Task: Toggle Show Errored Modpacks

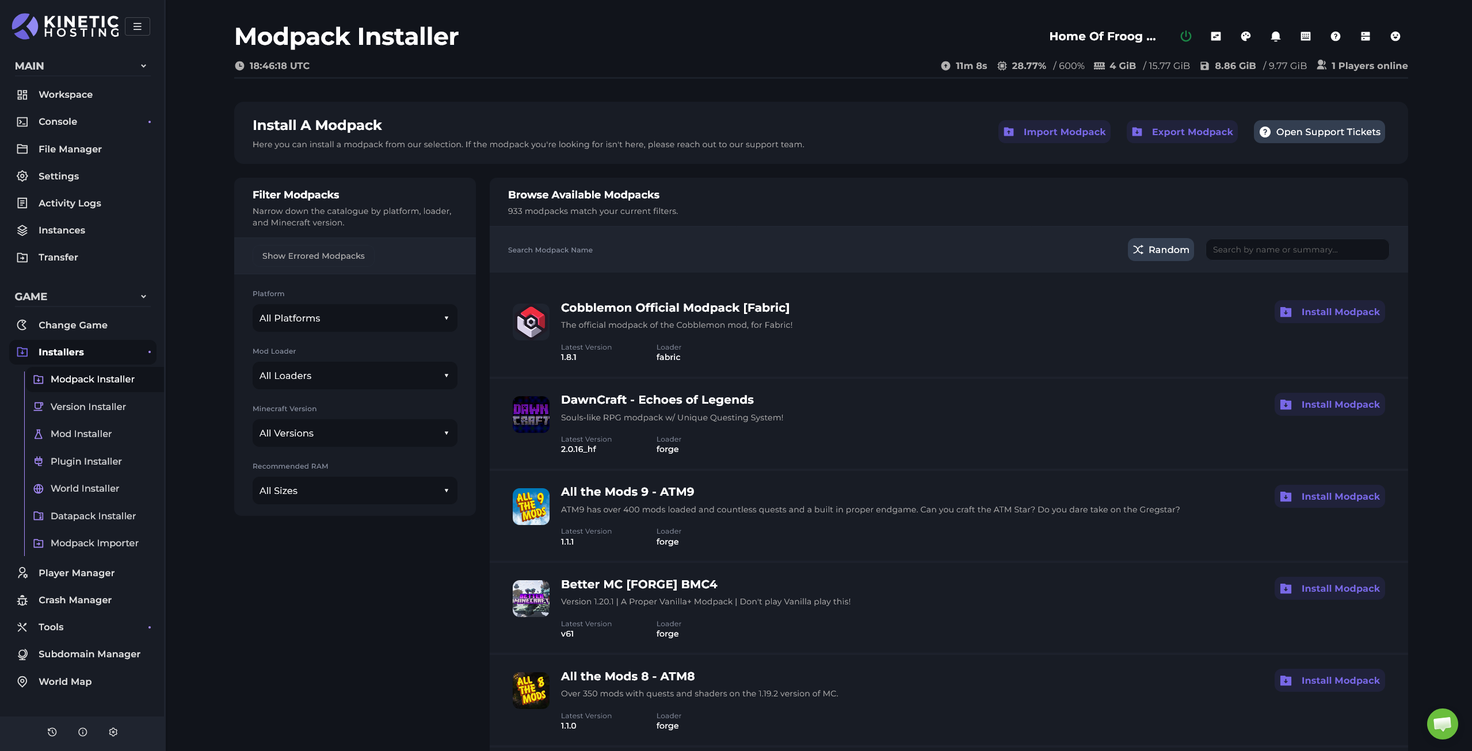Action: (x=313, y=256)
